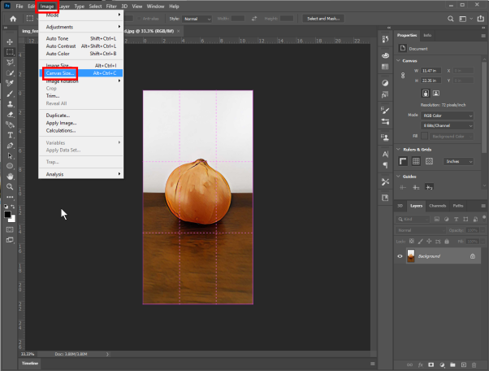The width and height of the screenshot is (489, 371).
Task: Toggle lock all padlock icon
Action: click(x=447, y=241)
